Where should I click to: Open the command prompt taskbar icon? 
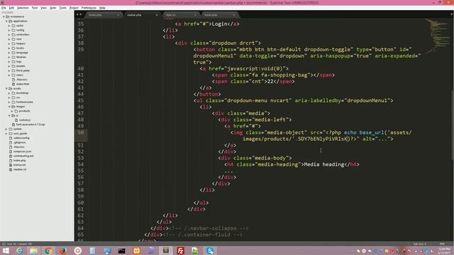point(121,251)
